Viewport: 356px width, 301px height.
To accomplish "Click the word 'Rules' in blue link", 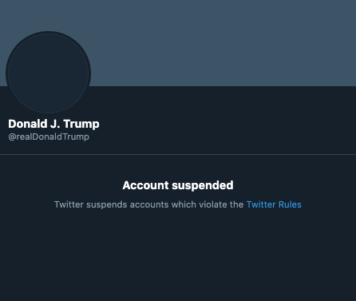I will coord(290,204).
